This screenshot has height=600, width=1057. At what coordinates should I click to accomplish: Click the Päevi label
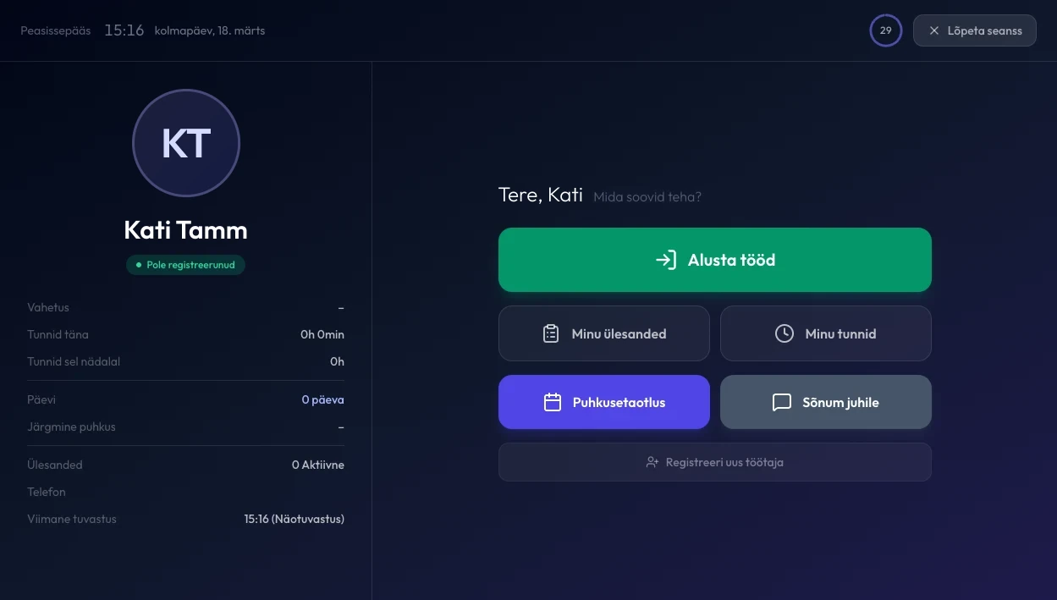click(x=41, y=399)
